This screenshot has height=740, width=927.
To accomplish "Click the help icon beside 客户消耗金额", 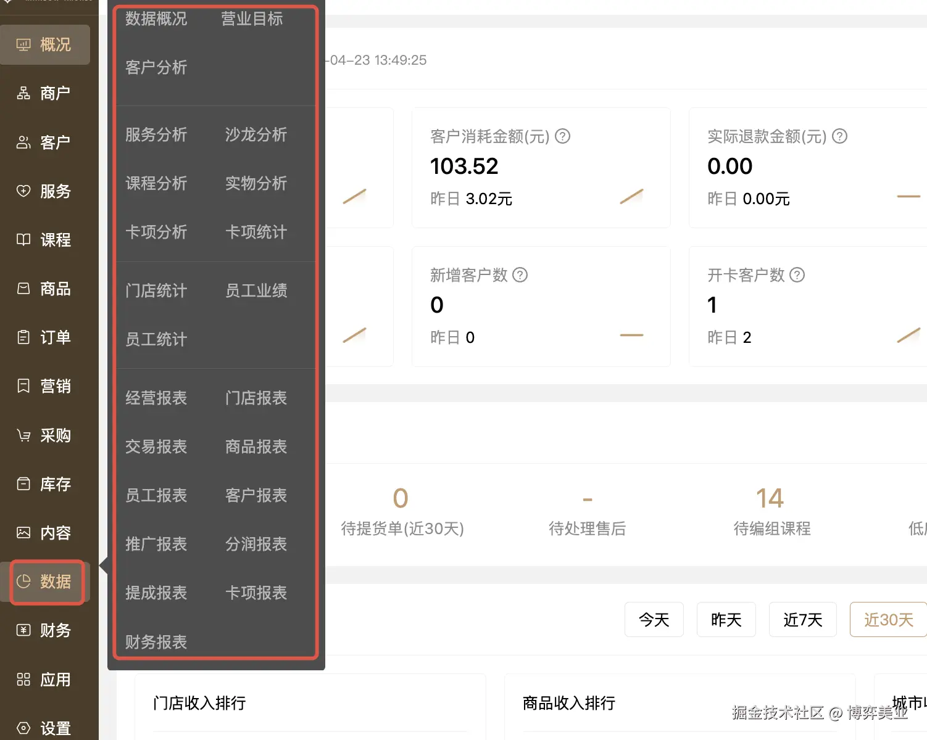I will [562, 136].
